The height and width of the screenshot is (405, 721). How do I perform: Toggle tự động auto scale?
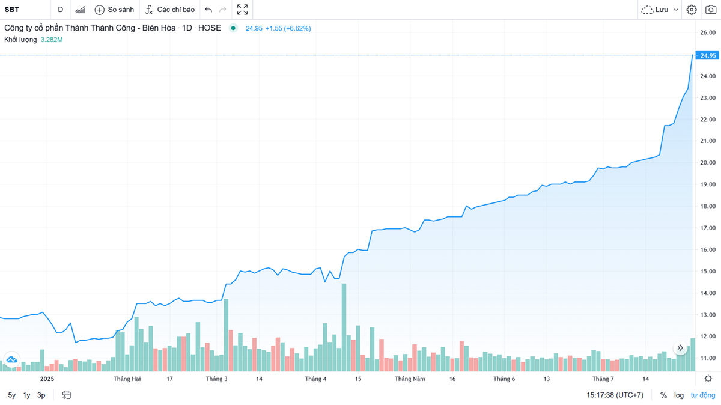pyautogui.click(x=702, y=395)
